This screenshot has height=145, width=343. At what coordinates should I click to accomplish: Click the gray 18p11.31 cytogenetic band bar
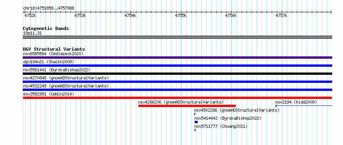coord(177,37)
